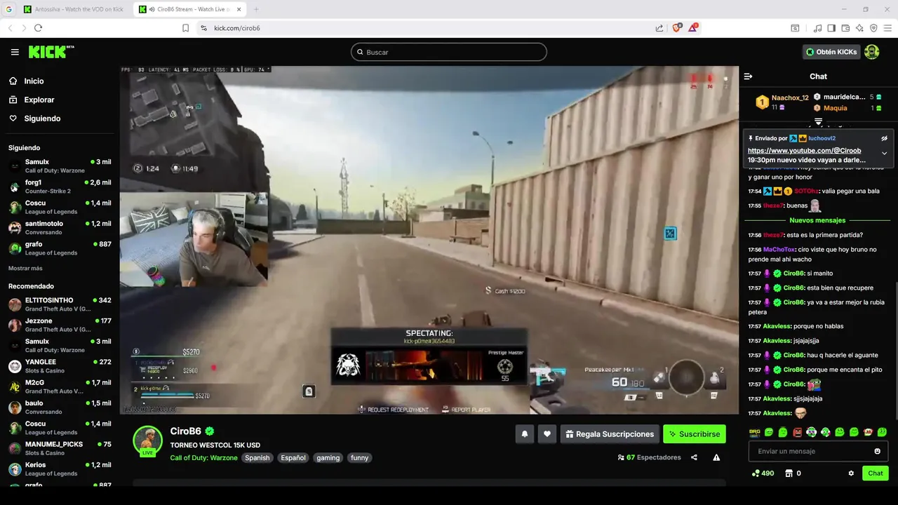Open Call of Duty: Warzone category link

coord(203,458)
